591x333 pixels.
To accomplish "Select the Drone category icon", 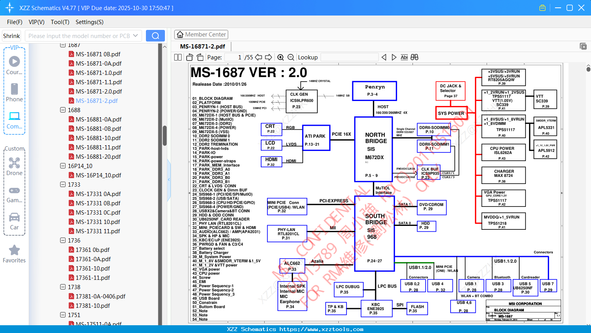I will (x=14, y=163).
